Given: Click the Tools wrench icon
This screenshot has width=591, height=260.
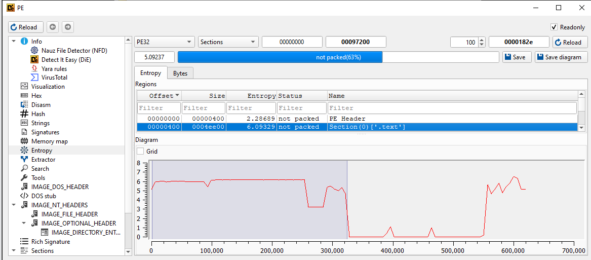Looking at the screenshot, I should (24, 177).
